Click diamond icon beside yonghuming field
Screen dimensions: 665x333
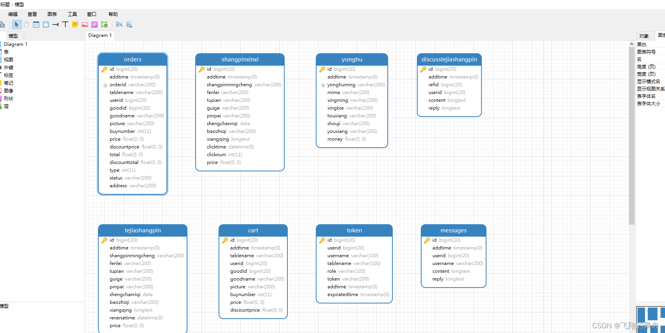point(323,85)
